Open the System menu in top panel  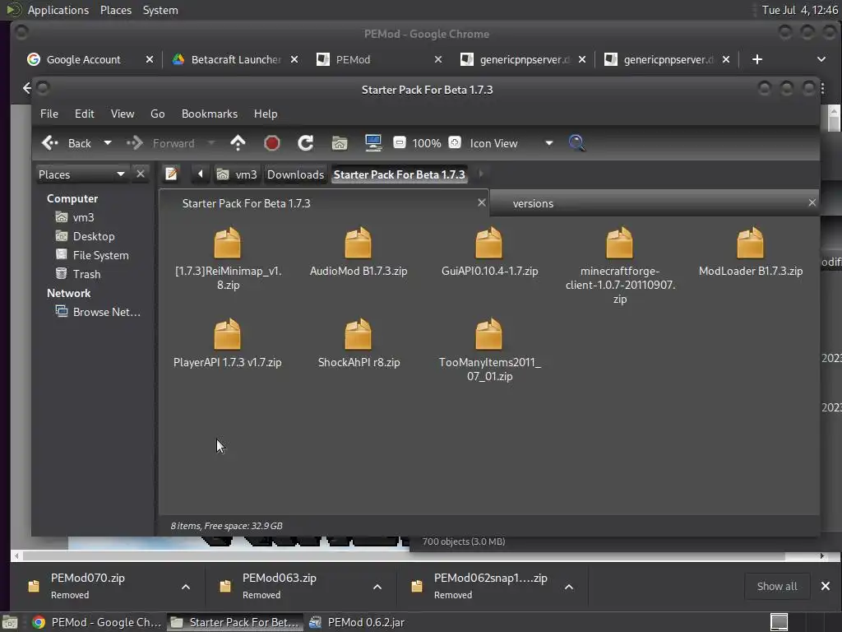[x=160, y=10]
